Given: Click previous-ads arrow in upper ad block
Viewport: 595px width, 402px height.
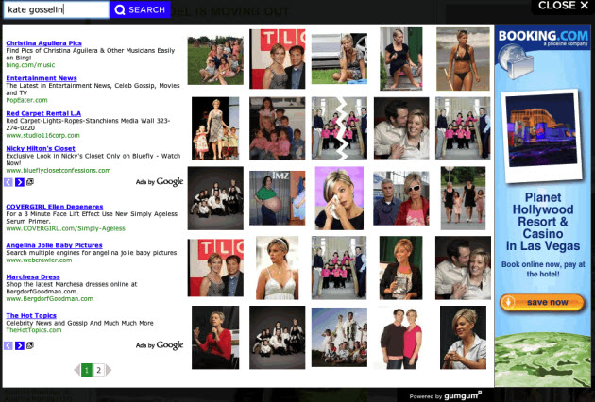Looking at the screenshot, I should point(8,182).
